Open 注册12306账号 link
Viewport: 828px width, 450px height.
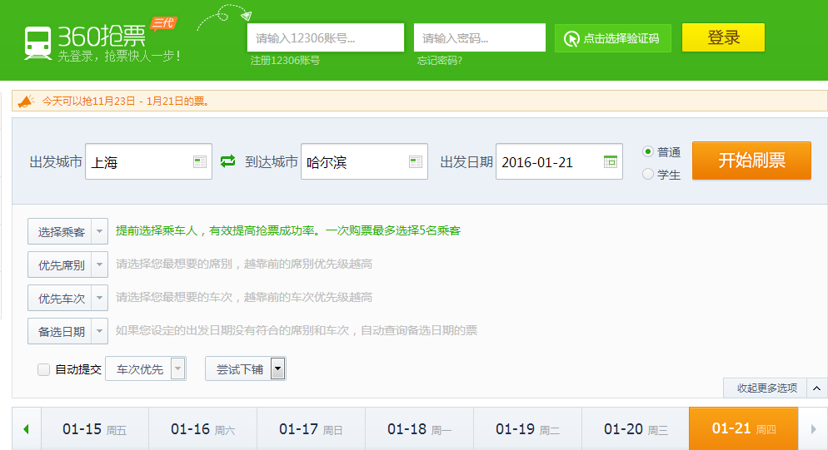285,61
